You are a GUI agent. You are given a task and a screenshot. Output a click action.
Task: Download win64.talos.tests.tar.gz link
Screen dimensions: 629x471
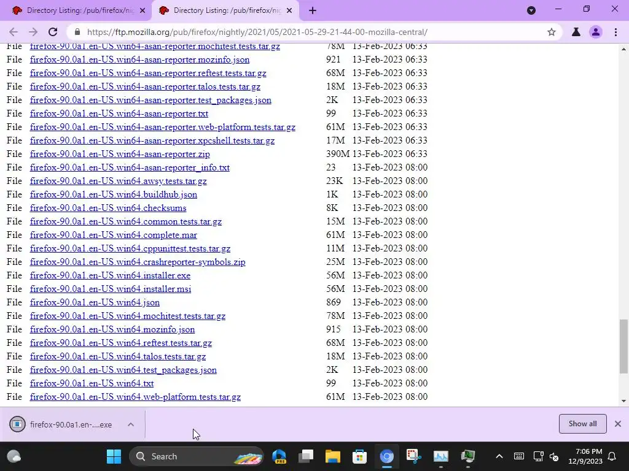[117, 356]
